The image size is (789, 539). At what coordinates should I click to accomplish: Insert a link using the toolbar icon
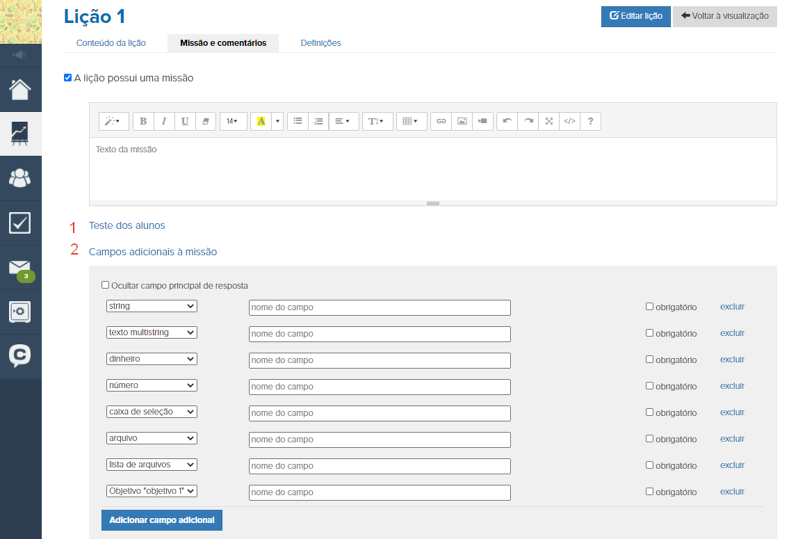click(x=441, y=121)
